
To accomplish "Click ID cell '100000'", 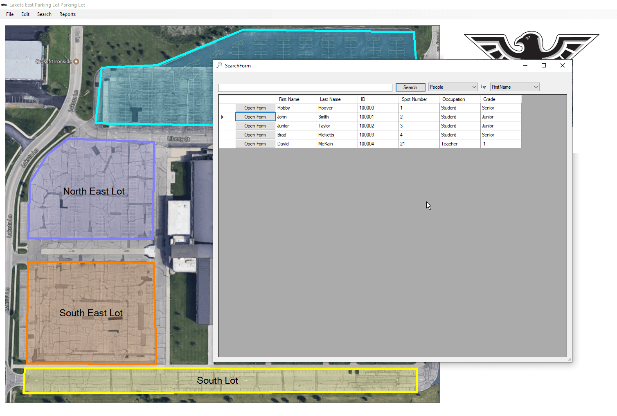I will pyautogui.click(x=378, y=108).
